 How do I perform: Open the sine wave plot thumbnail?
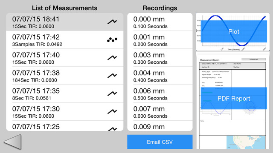click(x=232, y=32)
